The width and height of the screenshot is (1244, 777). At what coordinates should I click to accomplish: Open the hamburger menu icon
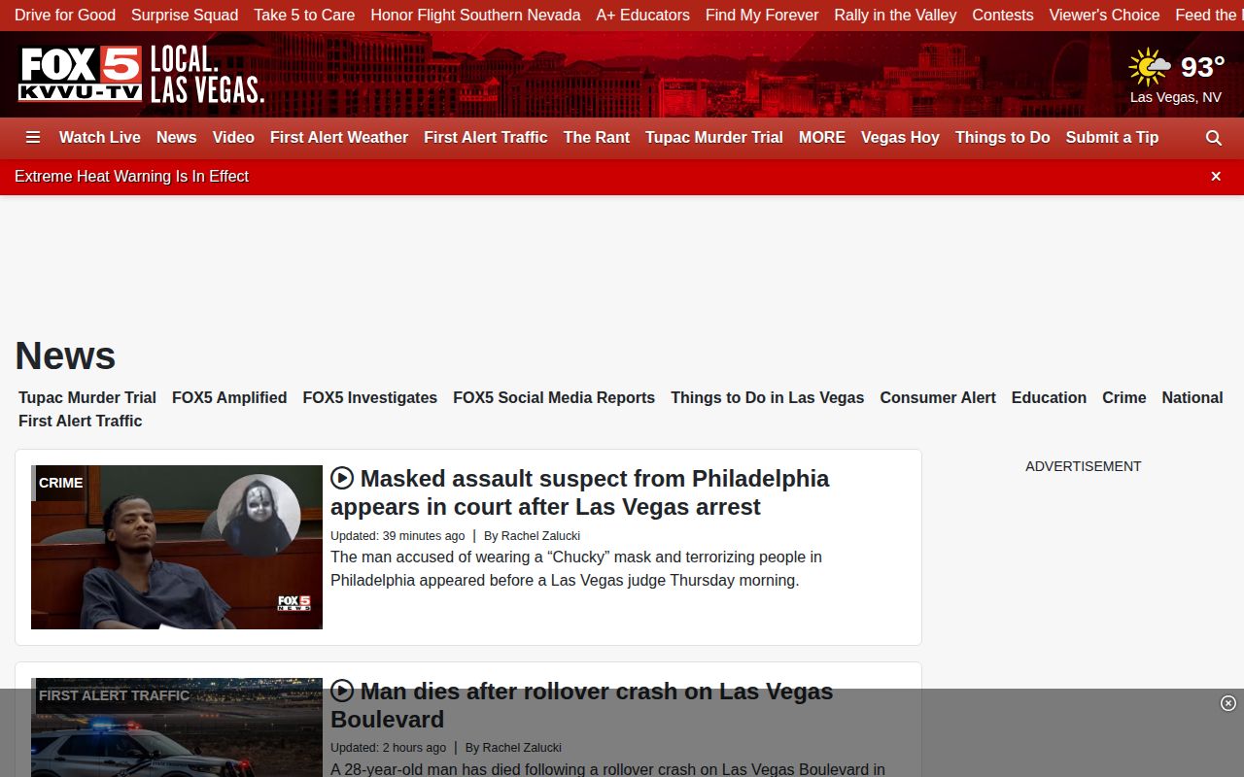[33, 138]
